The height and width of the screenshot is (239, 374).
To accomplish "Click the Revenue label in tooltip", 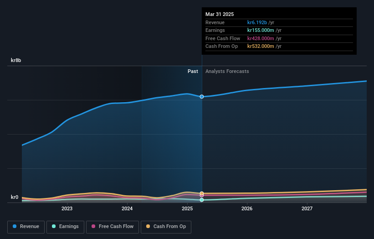I will click(215, 22).
